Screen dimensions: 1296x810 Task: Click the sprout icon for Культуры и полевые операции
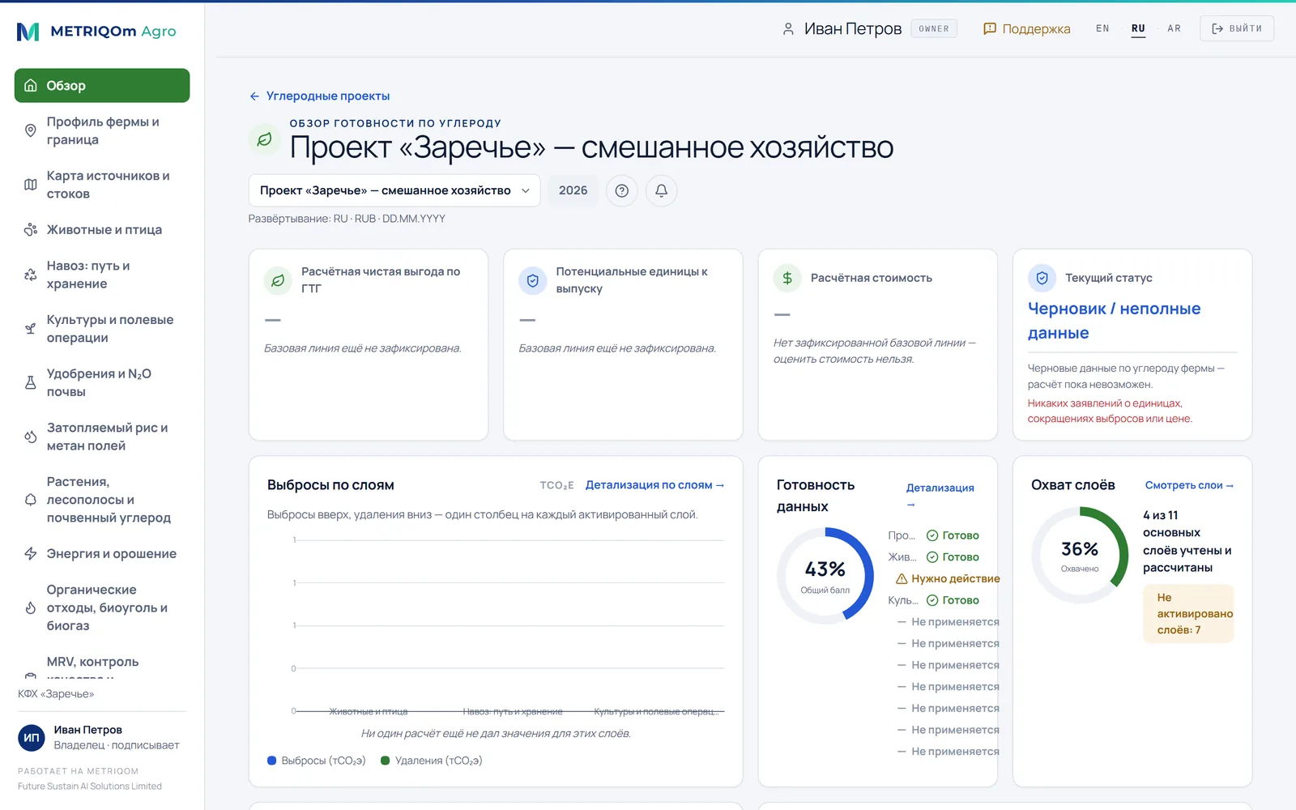coord(31,329)
